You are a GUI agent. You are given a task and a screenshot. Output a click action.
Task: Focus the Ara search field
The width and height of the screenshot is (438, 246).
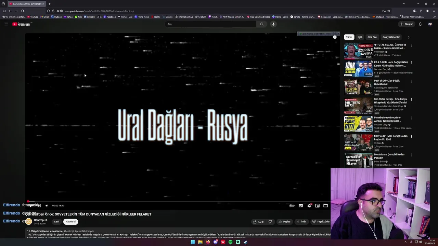pyautogui.click(x=210, y=24)
